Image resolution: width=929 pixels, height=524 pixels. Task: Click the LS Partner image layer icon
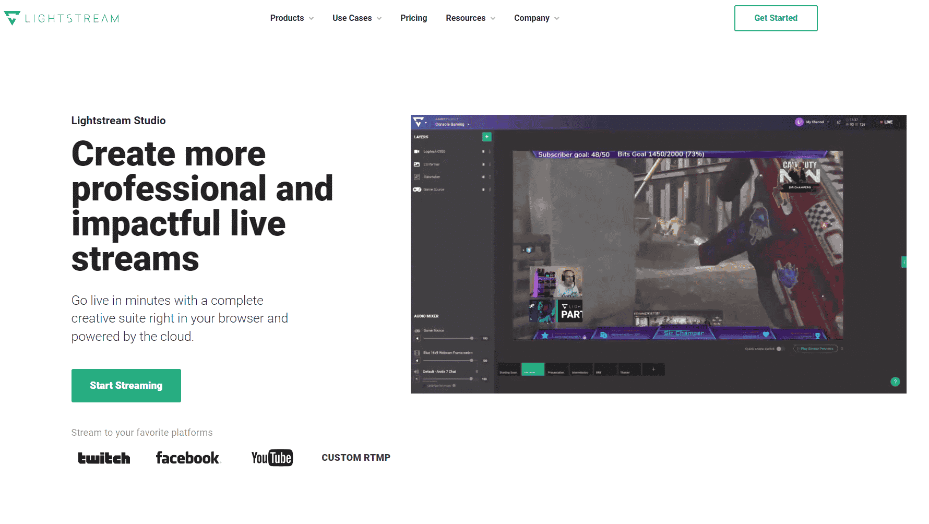click(x=416, y=164)
